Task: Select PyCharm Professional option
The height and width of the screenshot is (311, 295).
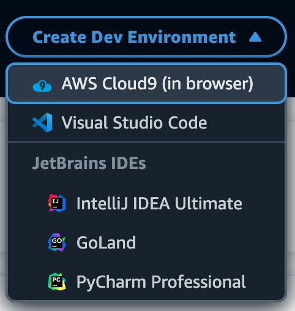Action: tap(146, 282)
